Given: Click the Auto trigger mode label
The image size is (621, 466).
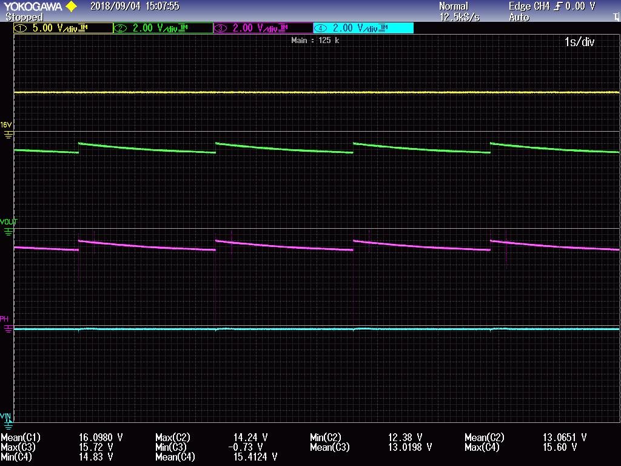Looking at the screenshot, I should tap(519, 17).
